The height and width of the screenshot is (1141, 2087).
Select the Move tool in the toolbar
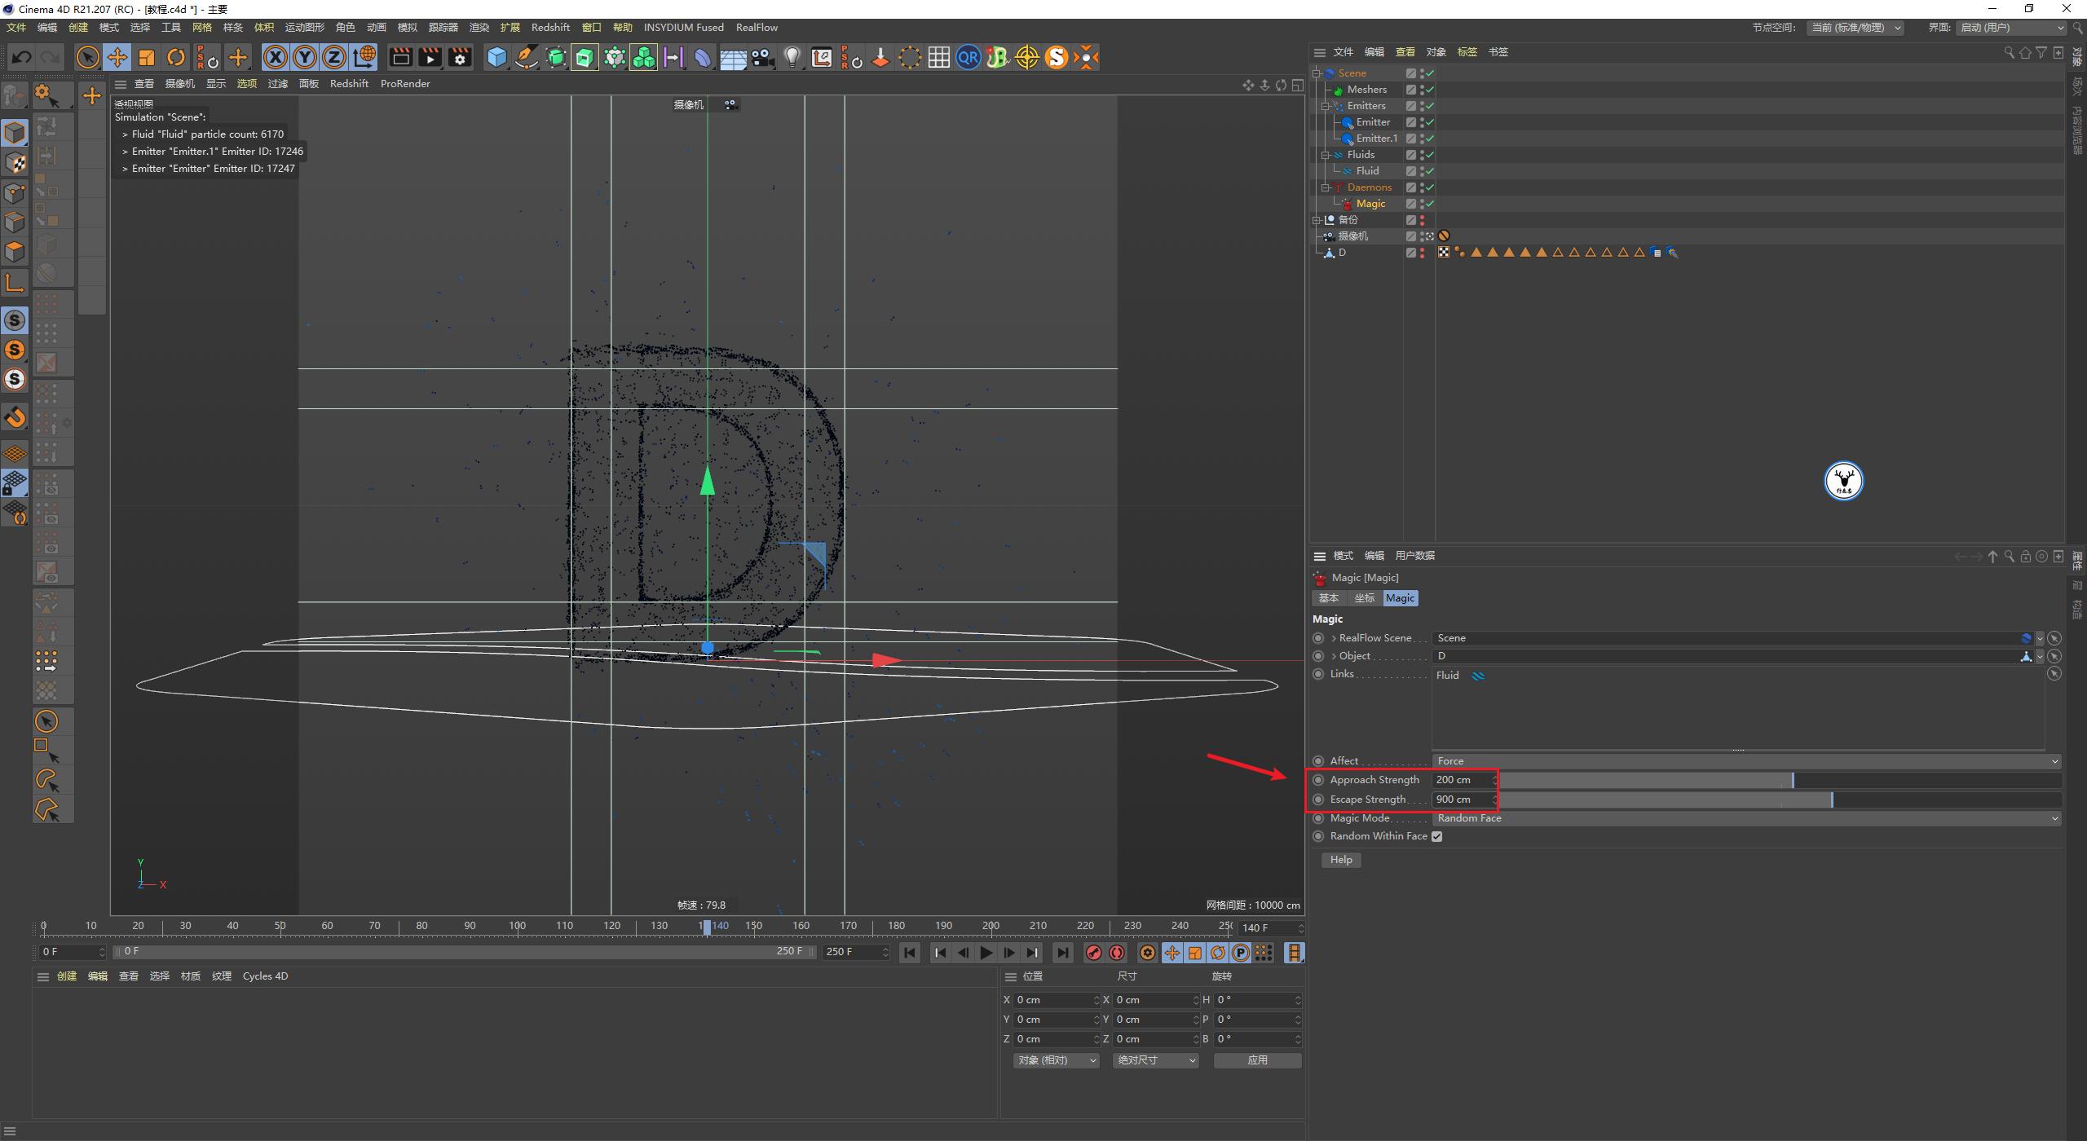coord(117,57)
